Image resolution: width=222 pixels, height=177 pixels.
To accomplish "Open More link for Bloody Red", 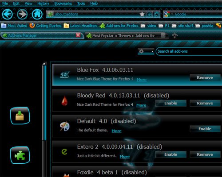I will point(141,105).
